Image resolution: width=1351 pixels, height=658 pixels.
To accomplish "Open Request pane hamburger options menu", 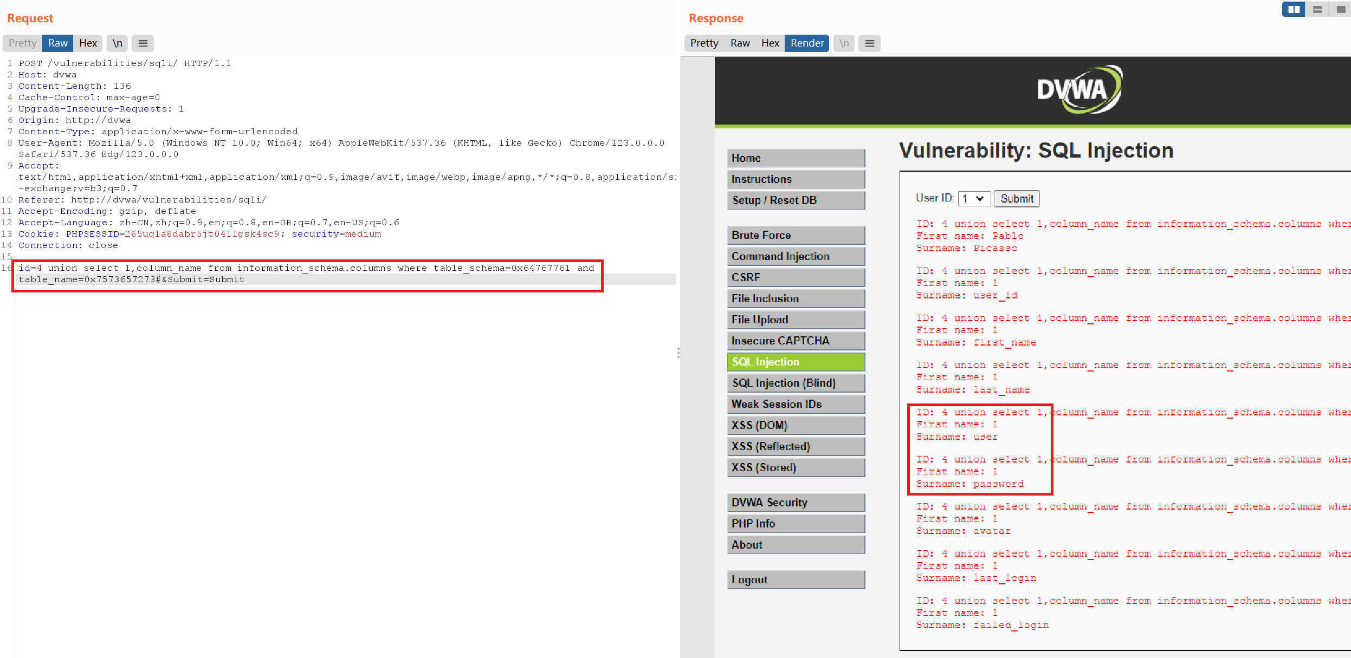I will coord(143,43).
